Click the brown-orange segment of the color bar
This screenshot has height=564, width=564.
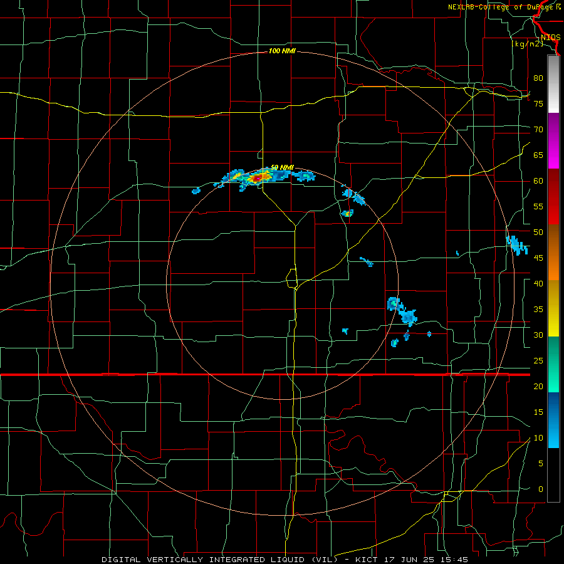[x=553, y=252]
